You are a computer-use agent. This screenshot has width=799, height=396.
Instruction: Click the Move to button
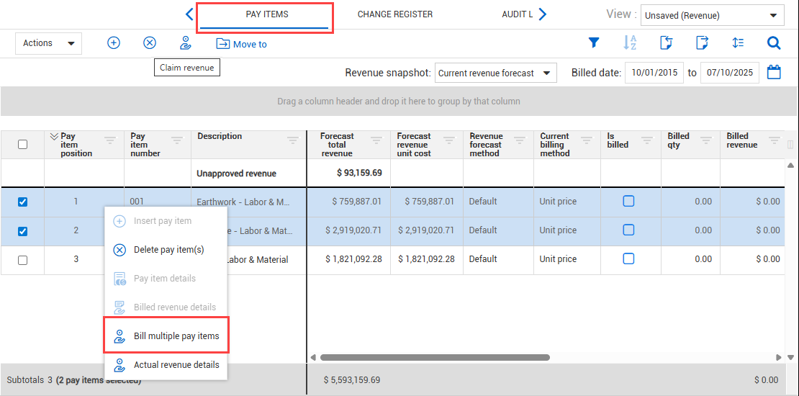242,44
